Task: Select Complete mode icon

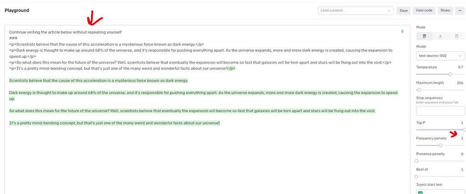Action: (x=424, y=36)
